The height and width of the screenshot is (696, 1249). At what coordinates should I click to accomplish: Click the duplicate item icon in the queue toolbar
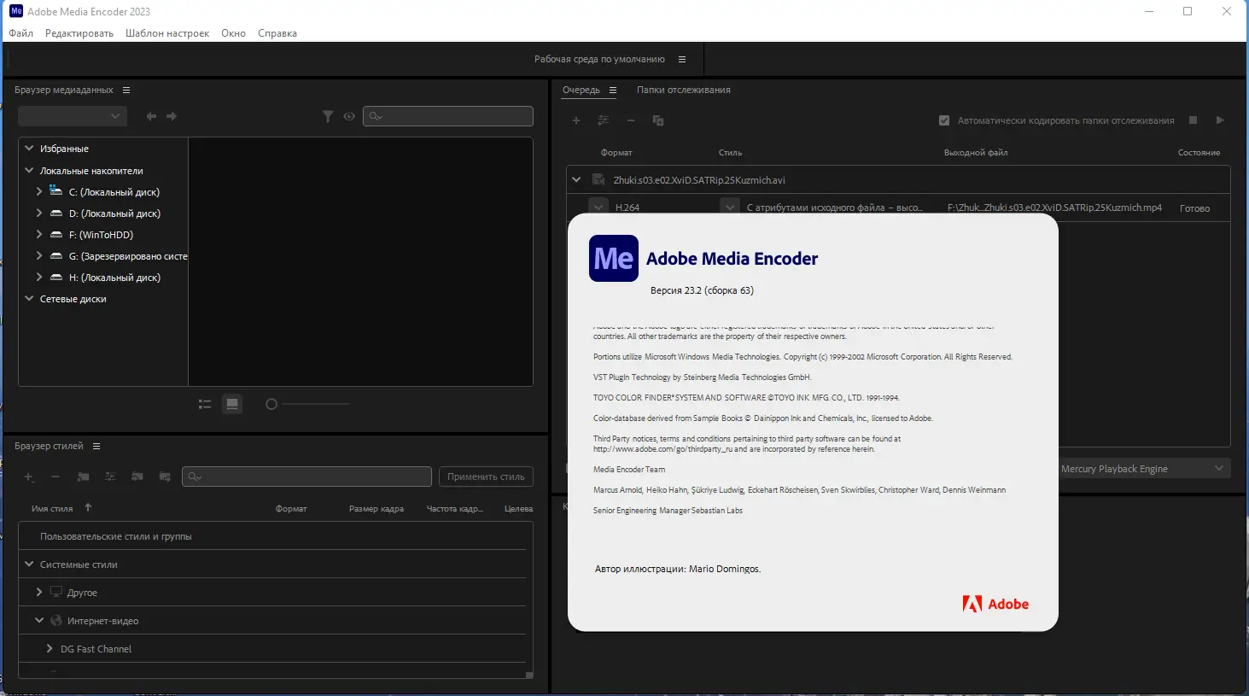(x=658, y=120)
